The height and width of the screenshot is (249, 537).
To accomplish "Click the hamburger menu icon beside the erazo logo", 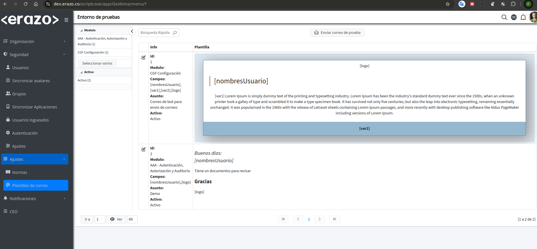I will point(66,20).
